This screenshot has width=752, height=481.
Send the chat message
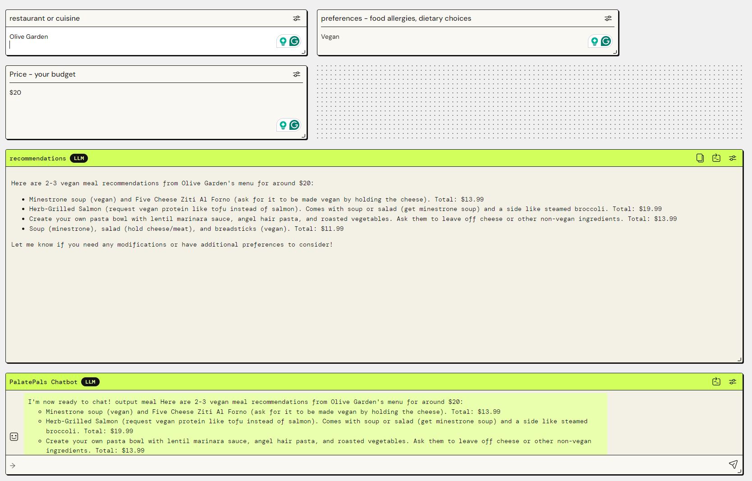[x=733, y=464]
